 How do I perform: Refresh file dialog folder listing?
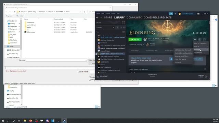tap(84, 12)
